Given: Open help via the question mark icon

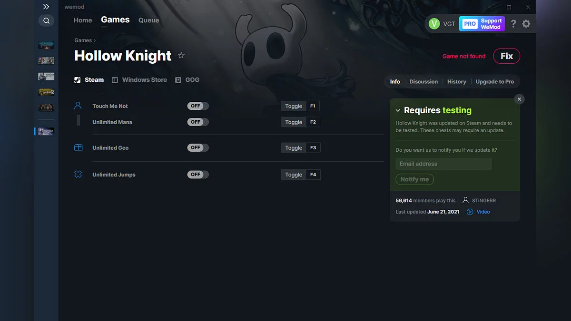Looking at the screenshot, I should [x=513, y=23].
